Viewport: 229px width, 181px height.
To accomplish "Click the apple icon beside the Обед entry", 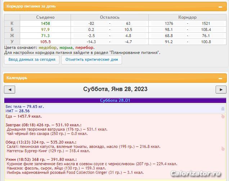I will (223, 149).
